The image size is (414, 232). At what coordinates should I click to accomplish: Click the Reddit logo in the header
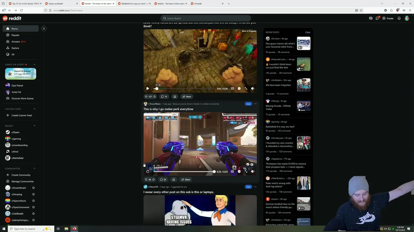point(12,18)
